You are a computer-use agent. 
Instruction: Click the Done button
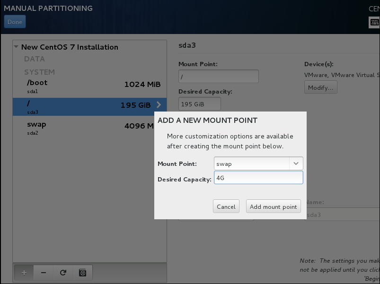[x=15, y=22]
